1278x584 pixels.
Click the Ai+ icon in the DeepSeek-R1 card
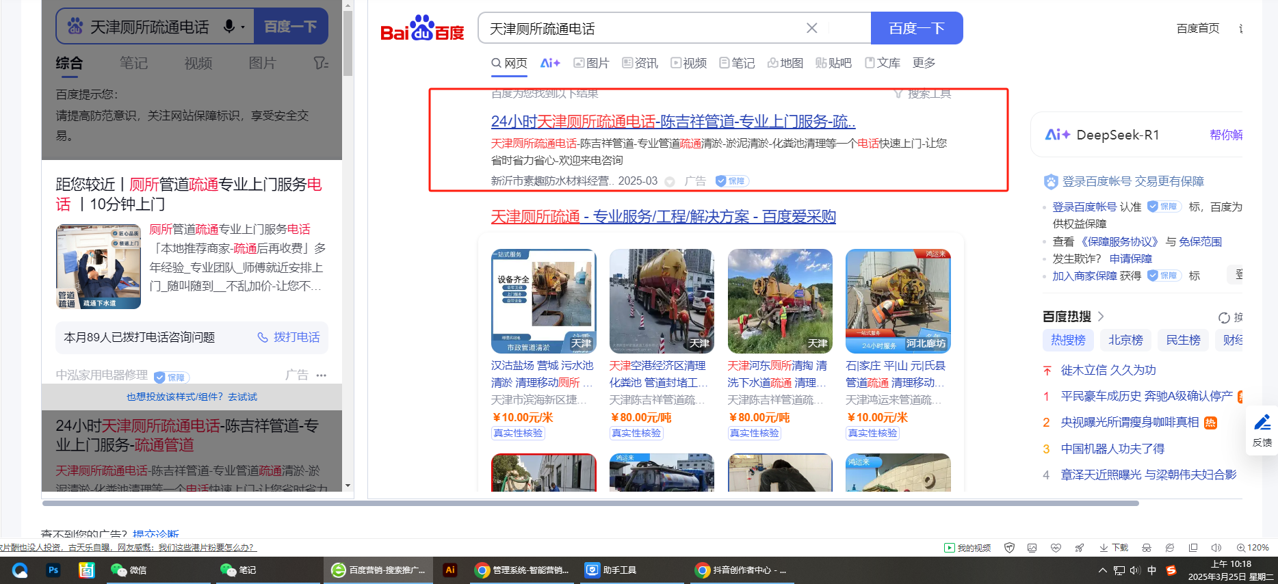tap(1057, 135)
